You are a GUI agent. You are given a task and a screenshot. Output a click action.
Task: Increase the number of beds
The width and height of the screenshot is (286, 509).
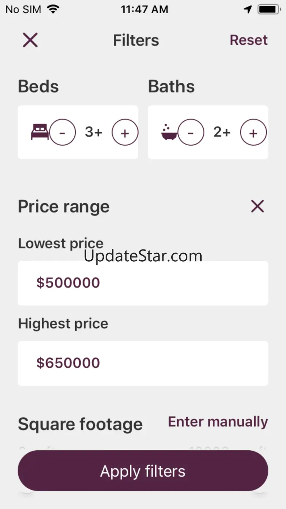tap(125, 132)
